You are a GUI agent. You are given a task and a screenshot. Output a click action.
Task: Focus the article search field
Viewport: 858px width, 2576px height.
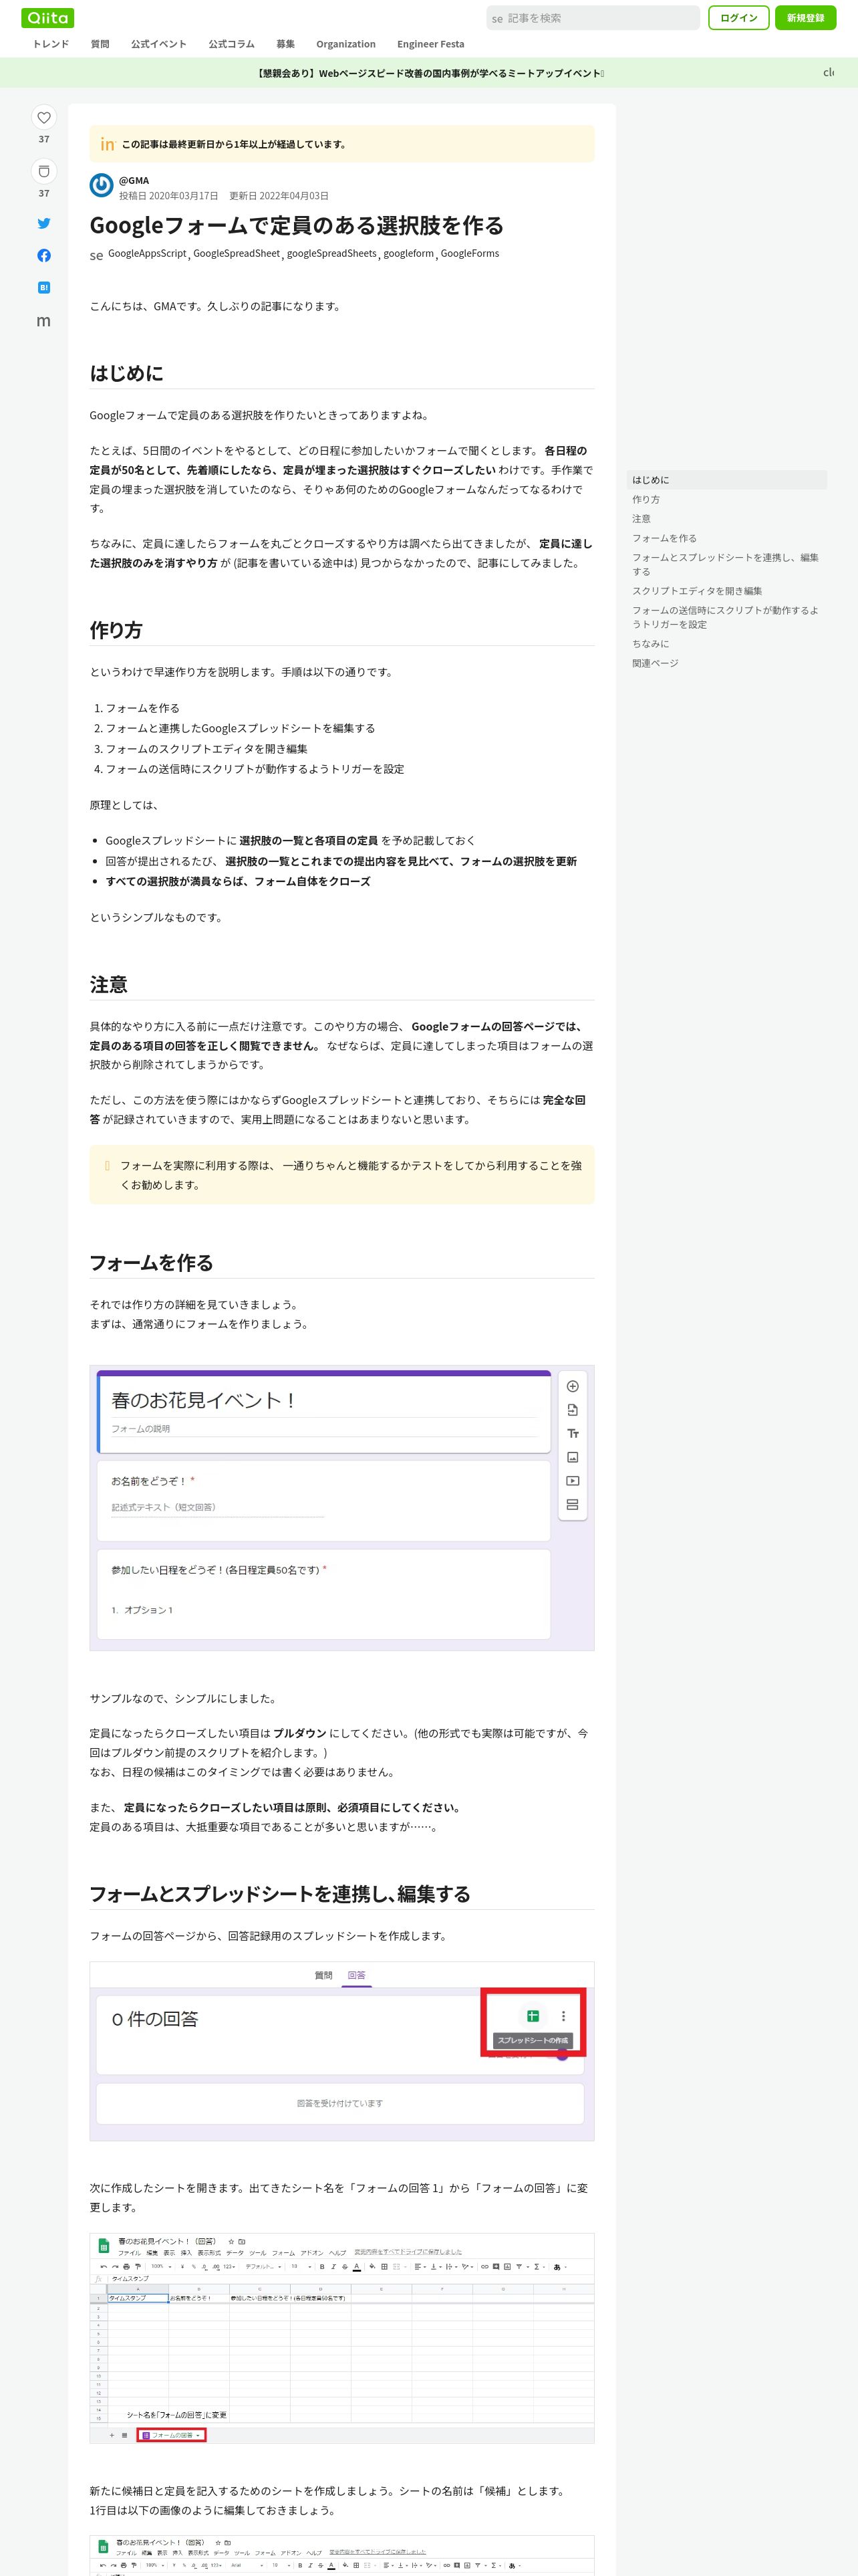593,18
